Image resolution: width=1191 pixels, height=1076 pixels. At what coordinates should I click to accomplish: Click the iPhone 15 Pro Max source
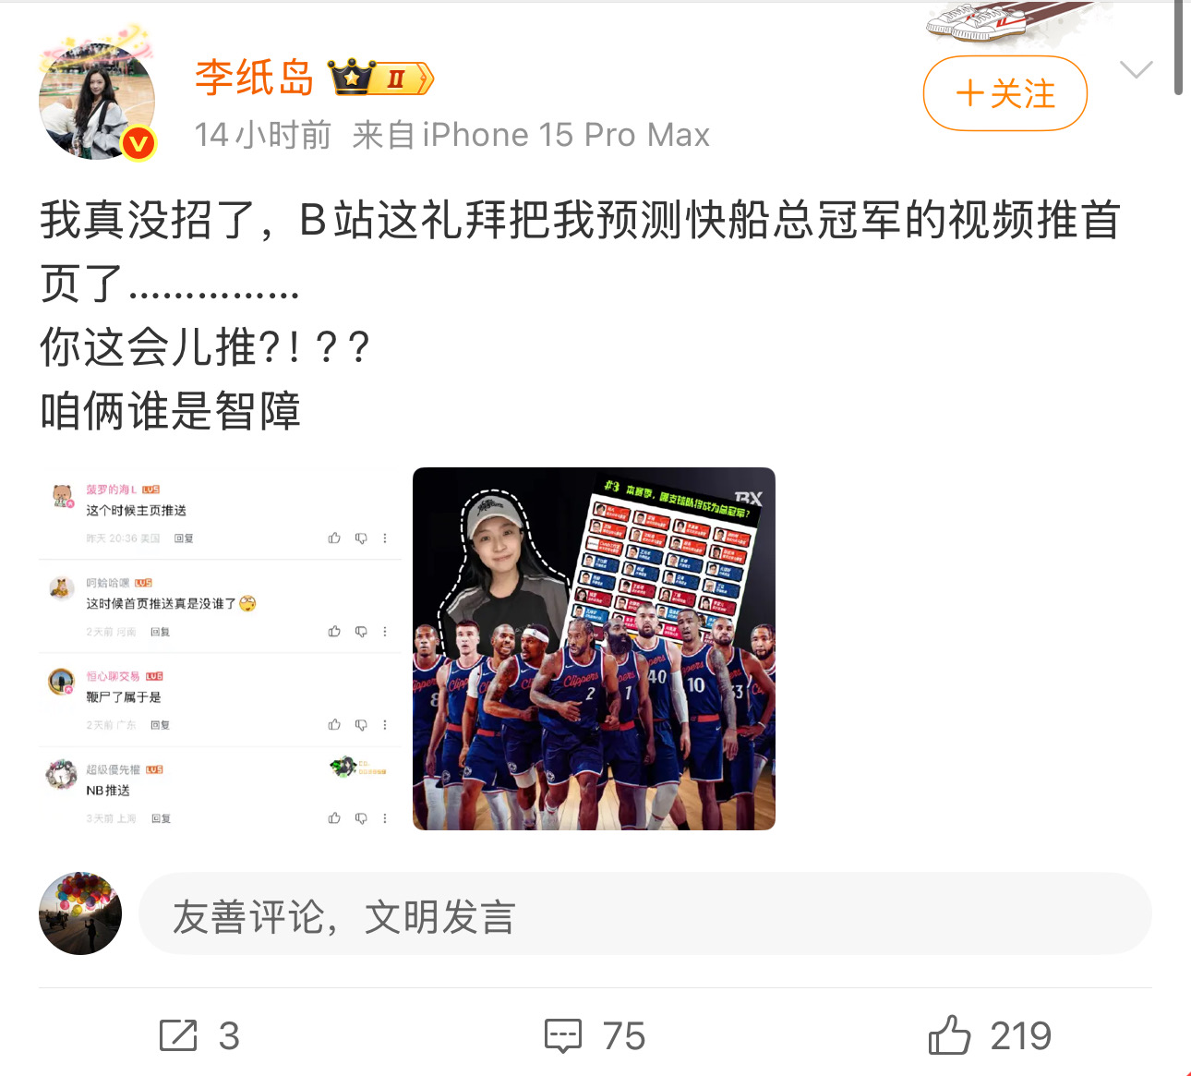(532, 135)
